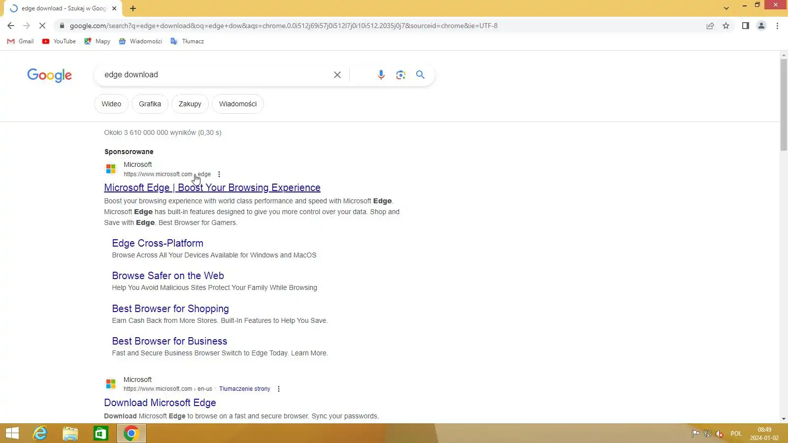Share this page from the address bar
The height and width of the screenshot is (443, 788).
click(710, 26)
